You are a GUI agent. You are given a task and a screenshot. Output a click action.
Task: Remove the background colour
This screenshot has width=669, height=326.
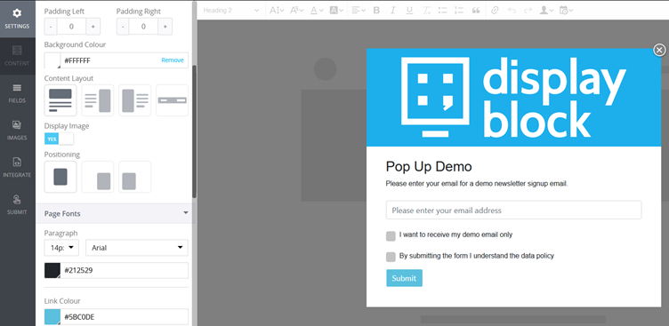click(x=173, y=60)
